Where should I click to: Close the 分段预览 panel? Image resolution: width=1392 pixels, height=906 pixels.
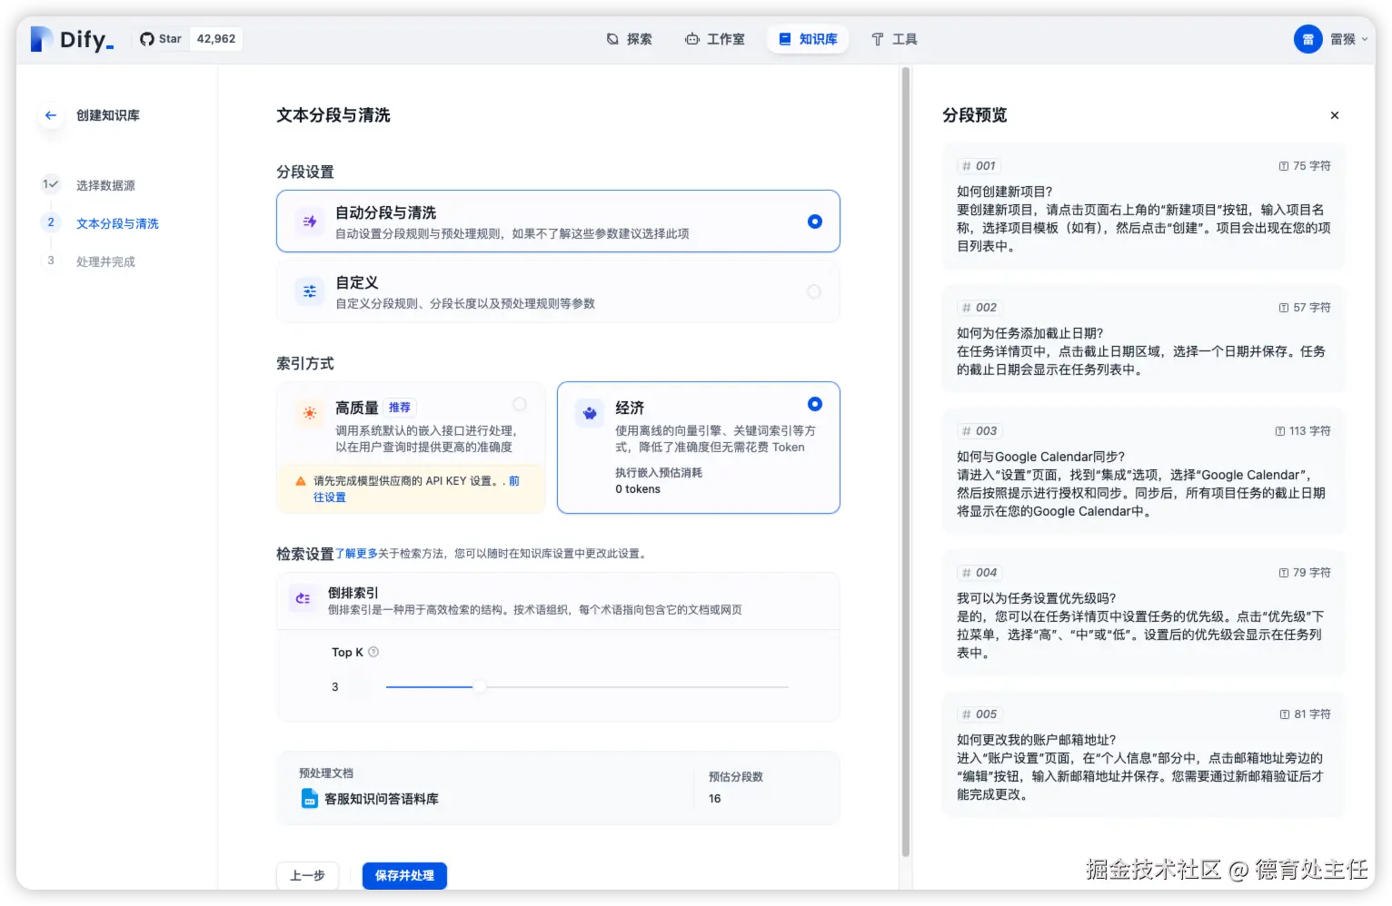(x=1334, y=115)
